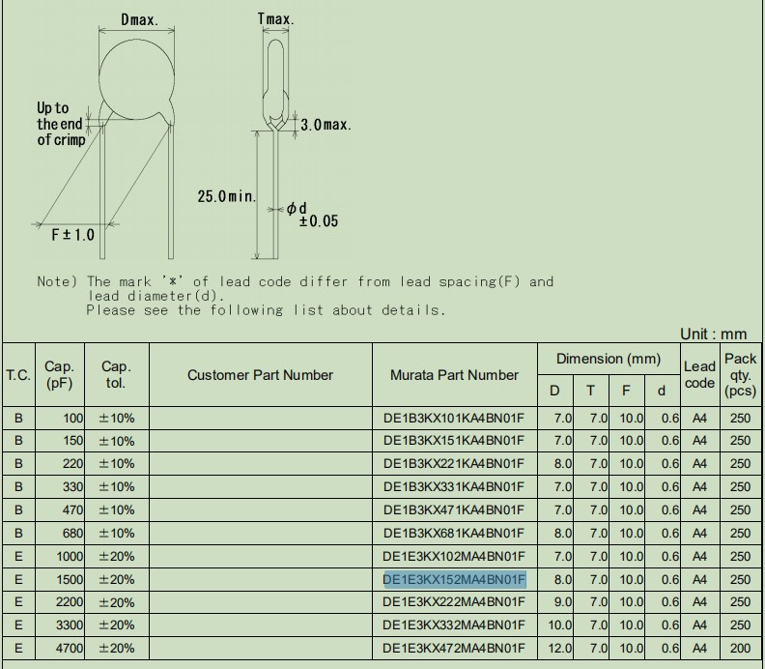Screen dimensions: 765x669
Task: Click the capacitance value 220
Action: (x=72, y=464)
